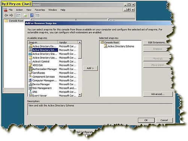188x141 pixels.
Task: Click the Back arrow toolbar icon
Action: pos(6,15)
